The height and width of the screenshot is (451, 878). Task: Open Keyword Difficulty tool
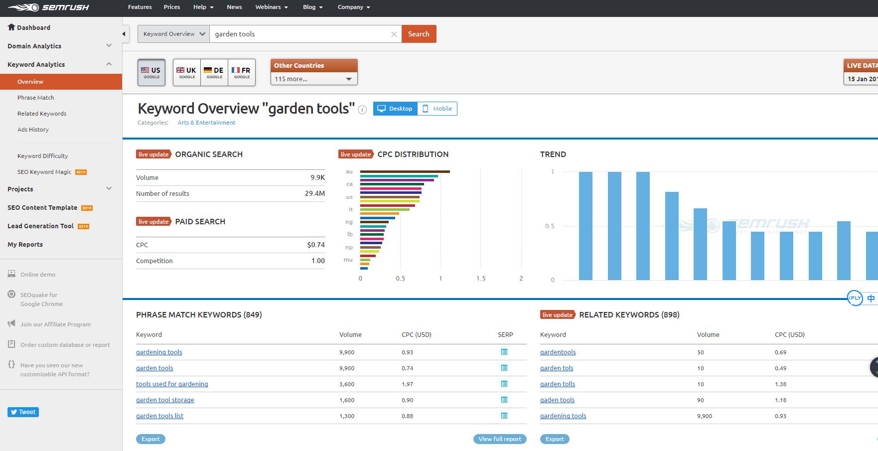pyautogui.click(x=43, y=156)
